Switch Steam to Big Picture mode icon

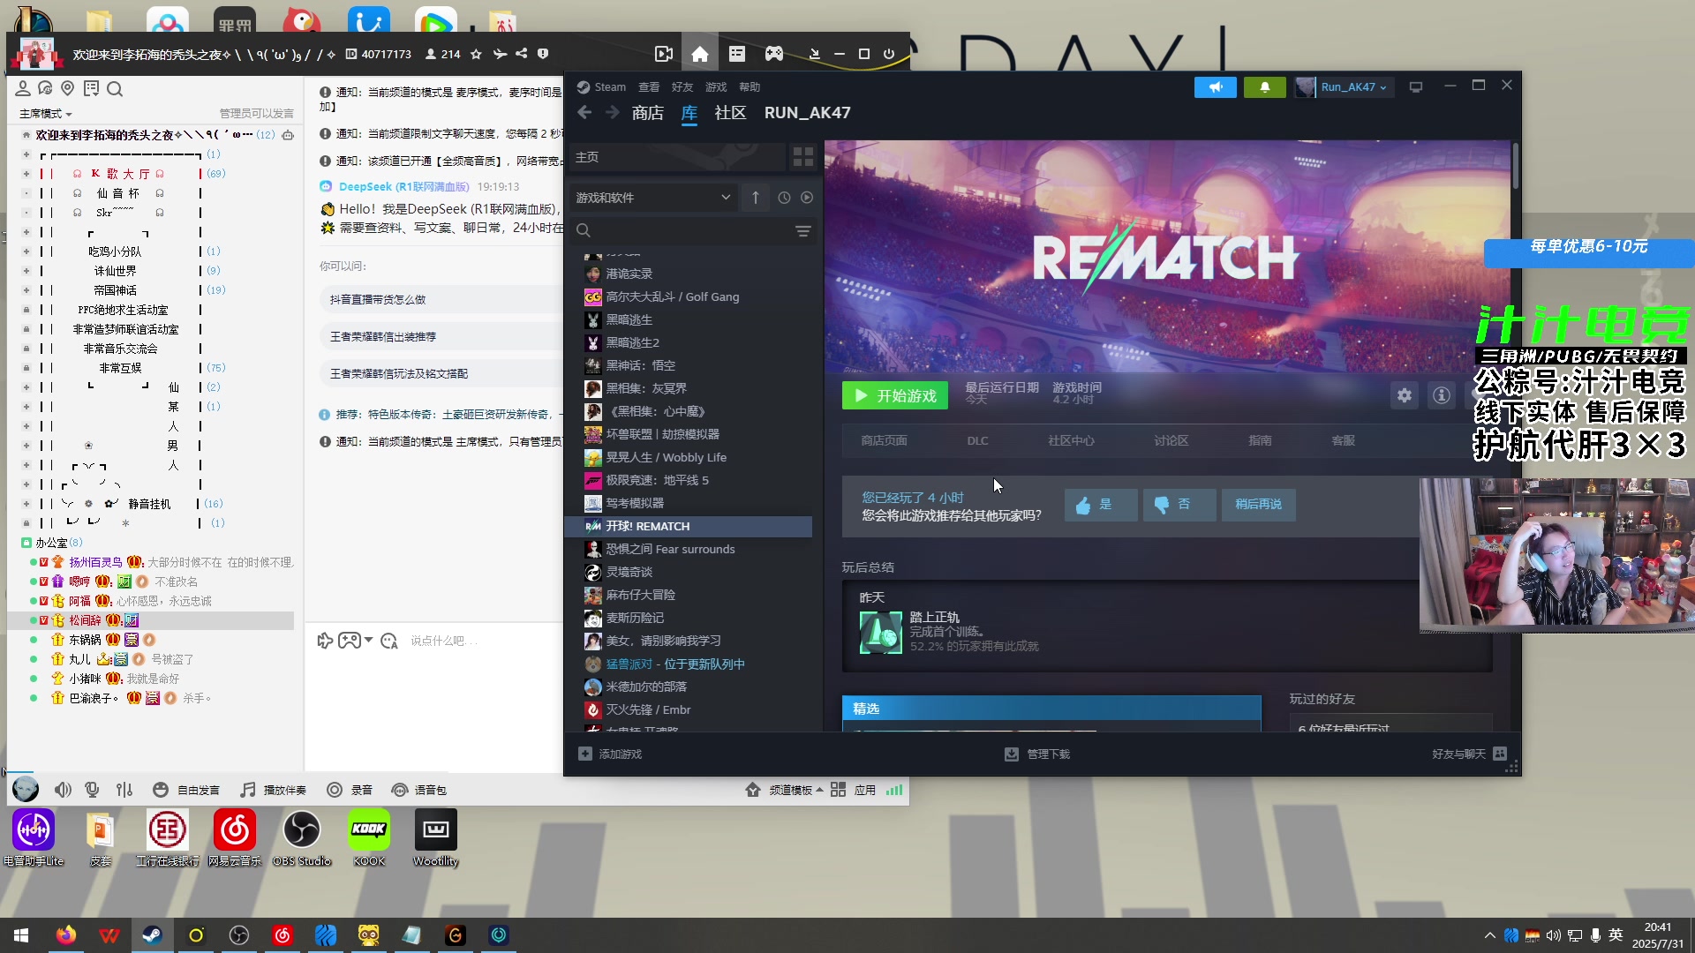tap(1416, 87)
